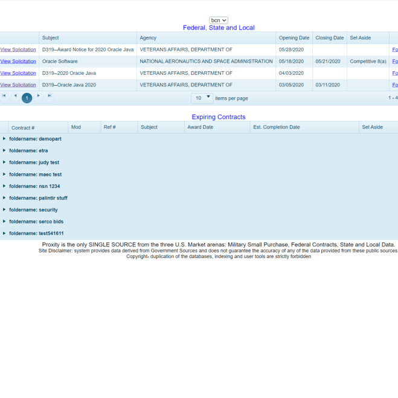Screen dimensions: 398x398
Task: Select opening date 05/18/2020 cell
Action: (x=294, y=62)
